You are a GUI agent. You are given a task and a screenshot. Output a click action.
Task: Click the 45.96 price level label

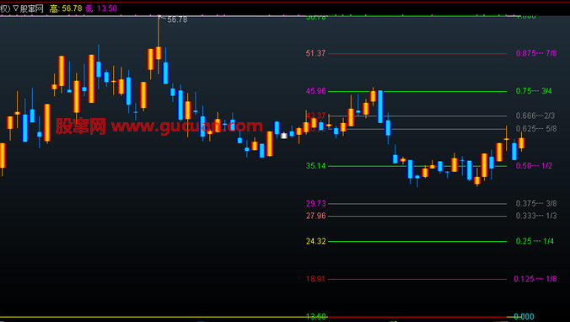click(316, 91)
